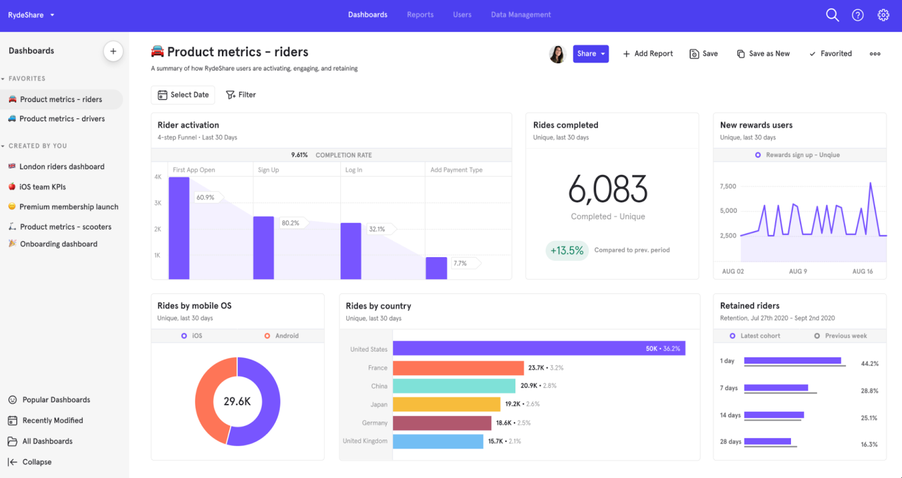Switch to the Reports tab
Viewport: 902px width, 478px height.
tap(420, 15)
